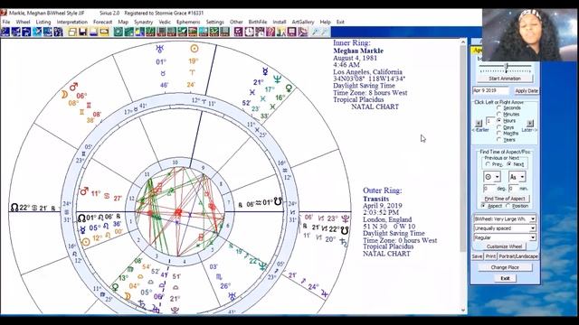This screenshot has width=579, height=325.
Task: Open the Sun planet selector dropdown
Action: 492,177
